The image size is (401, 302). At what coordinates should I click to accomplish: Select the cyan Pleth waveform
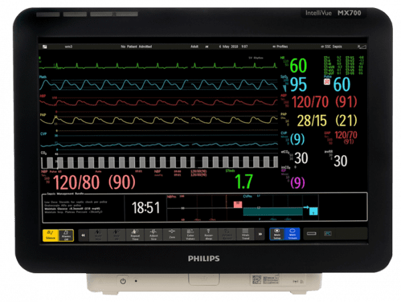(158, 85)
